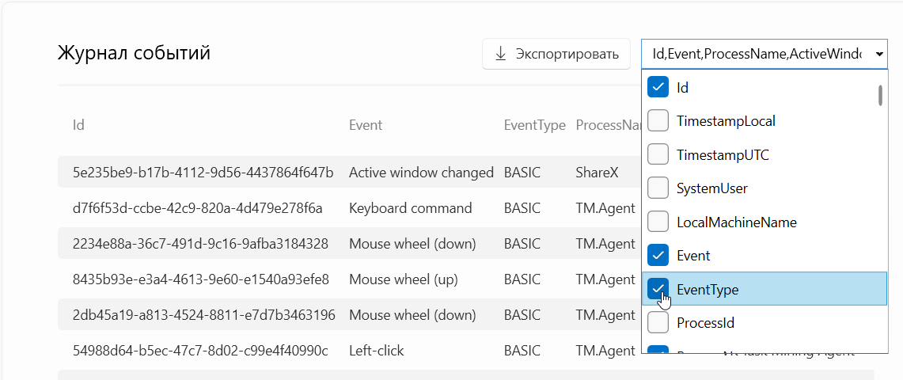Select the TimestampUTC list item label

[x=723, y=155]
